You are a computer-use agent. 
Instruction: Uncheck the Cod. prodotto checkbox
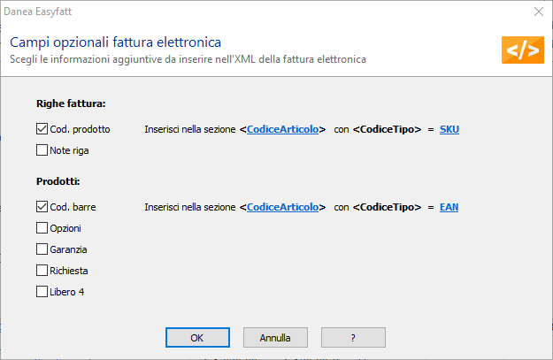pyautogui.click(x=42, y=129)
